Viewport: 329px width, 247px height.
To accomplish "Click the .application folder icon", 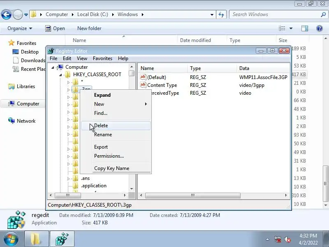I will [x=75, y=186].
